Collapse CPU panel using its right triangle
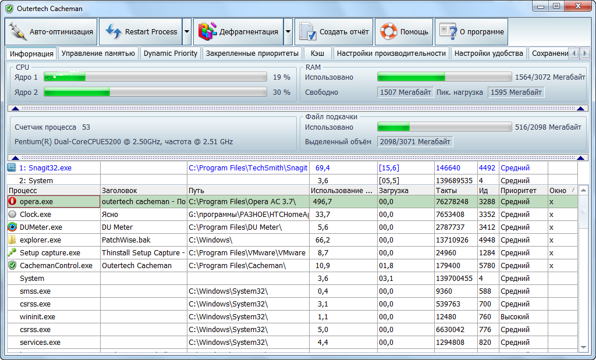 pos(580,109)
